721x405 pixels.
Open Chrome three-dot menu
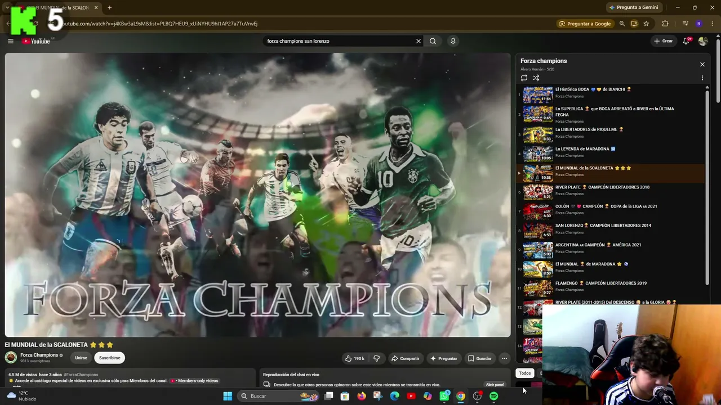[712, 24]
